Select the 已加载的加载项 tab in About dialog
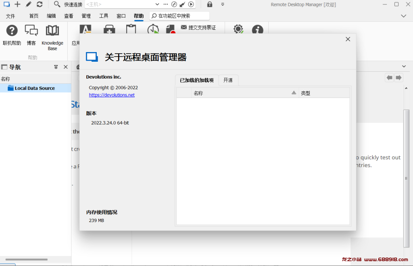The width and height of the screenshot is (413, 266). click(197, 80)
